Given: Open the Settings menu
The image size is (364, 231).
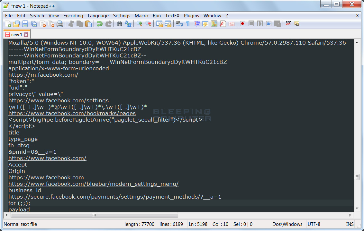Looking at the screenshot, I should (122, 15).
